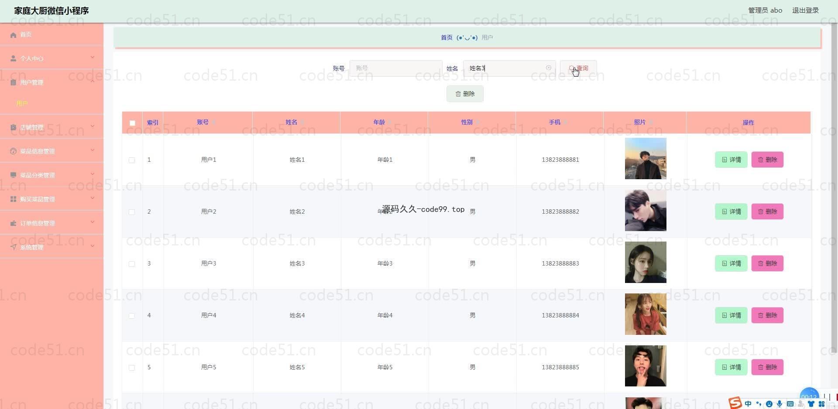Click the 姓名5 cell in the table
The image size is (838, 409).
[x=297, y=367]
